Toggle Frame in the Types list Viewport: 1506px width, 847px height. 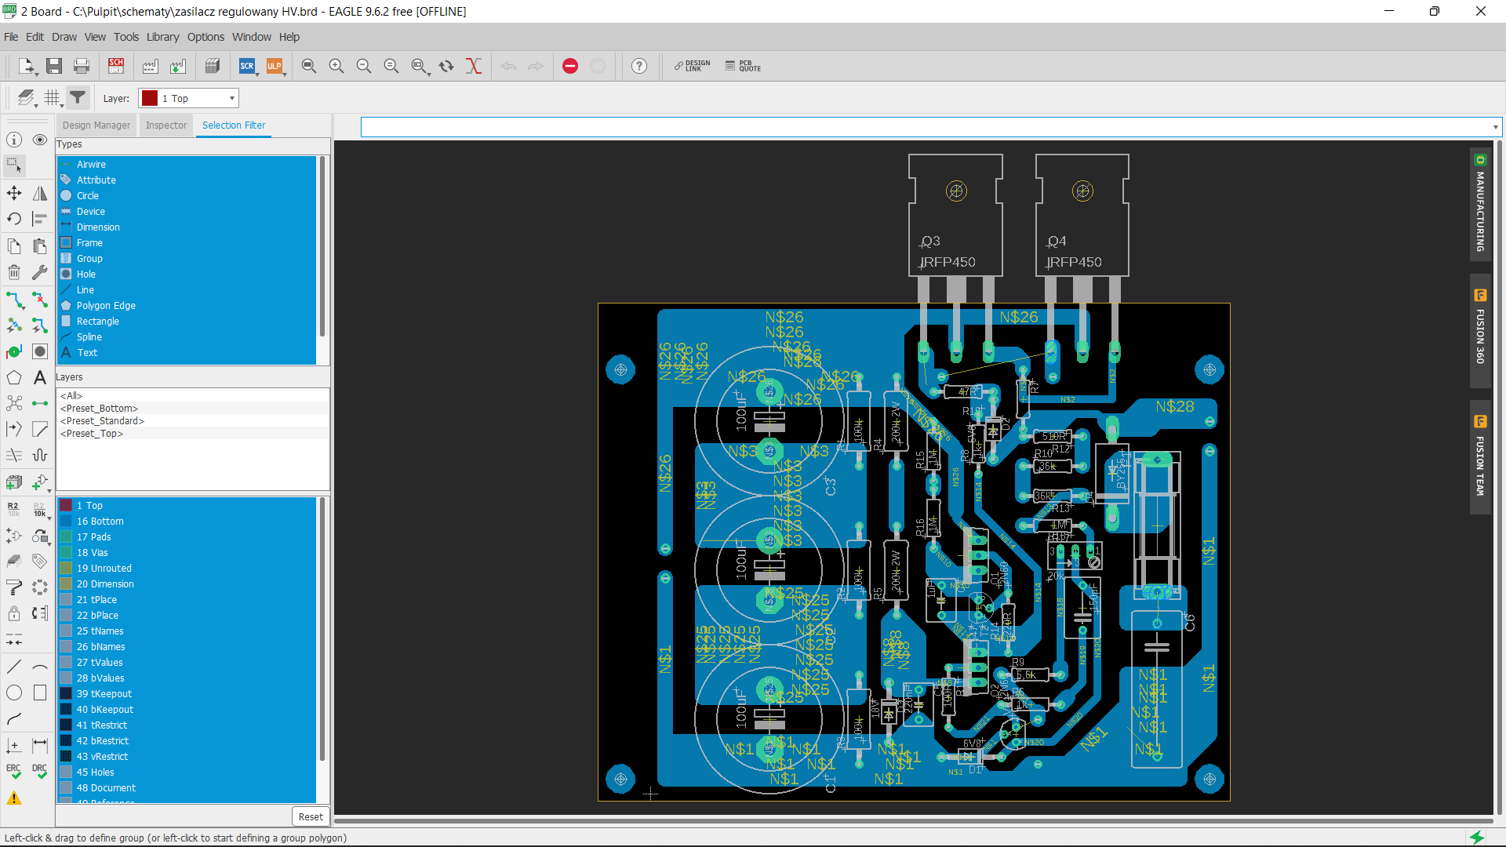tap(187, 243)
